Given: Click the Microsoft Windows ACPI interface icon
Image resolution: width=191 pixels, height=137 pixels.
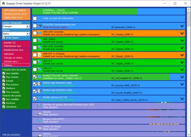Looking at the screenshot, I should [39, 106].
